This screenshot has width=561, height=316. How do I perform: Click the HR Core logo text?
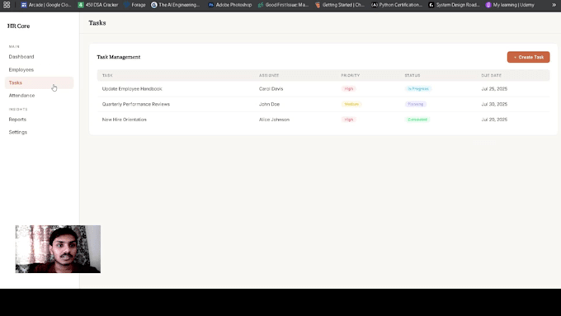19,26
